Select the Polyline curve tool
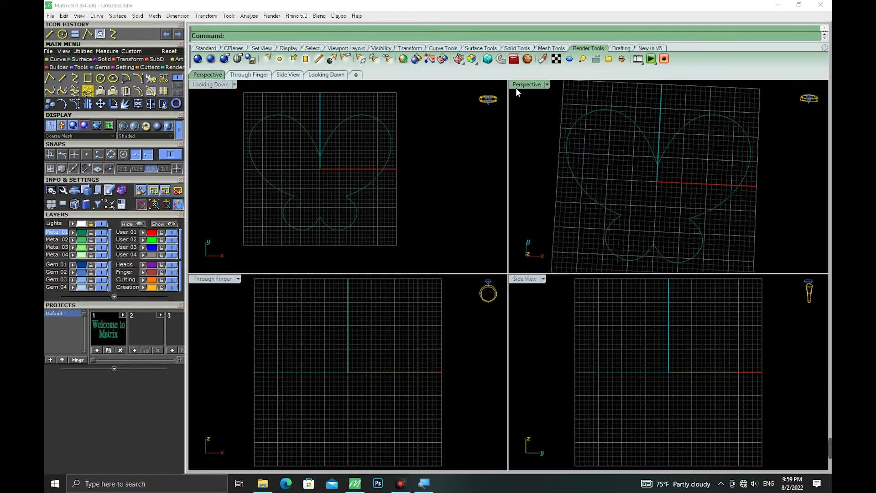 pyautogui.click(x=50, y=78)
